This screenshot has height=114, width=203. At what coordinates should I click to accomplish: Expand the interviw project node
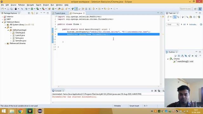(x=2, y=17)
